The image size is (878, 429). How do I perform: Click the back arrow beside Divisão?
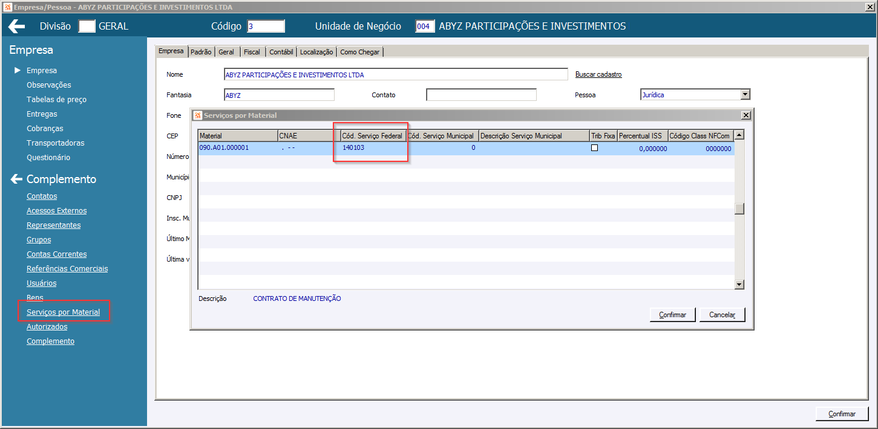(x=17, y=26)
